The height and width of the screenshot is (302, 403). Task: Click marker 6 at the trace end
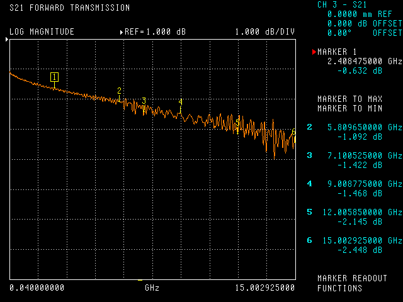tap(293, 132)
